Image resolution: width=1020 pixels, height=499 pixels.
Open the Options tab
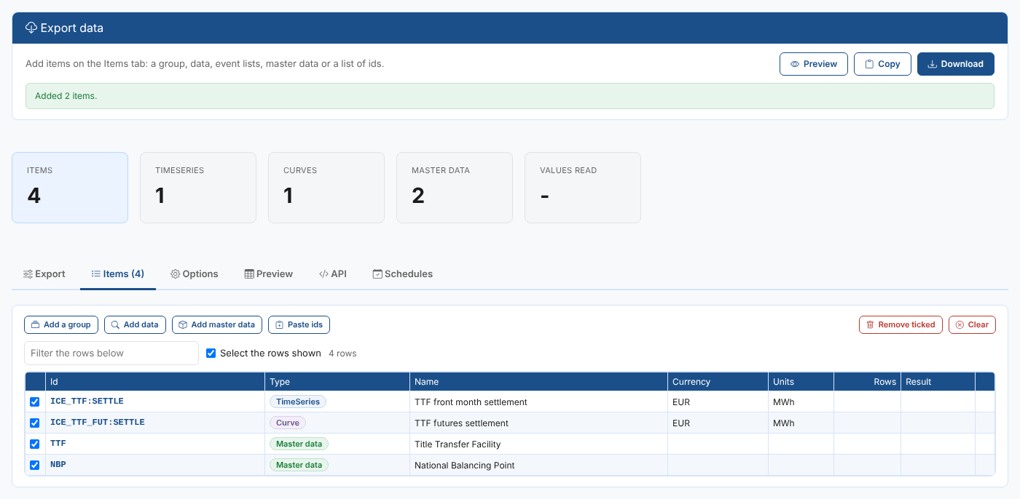195,274
